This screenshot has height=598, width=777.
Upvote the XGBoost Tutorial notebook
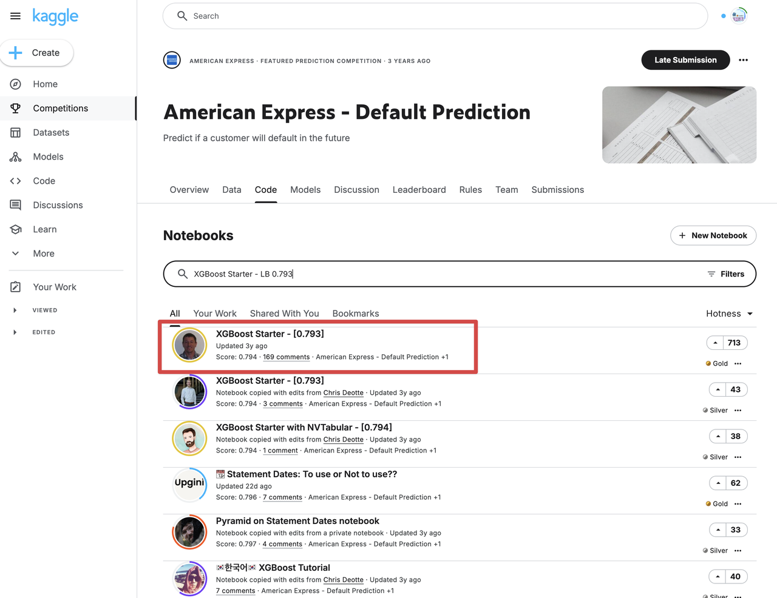point(718,577)
